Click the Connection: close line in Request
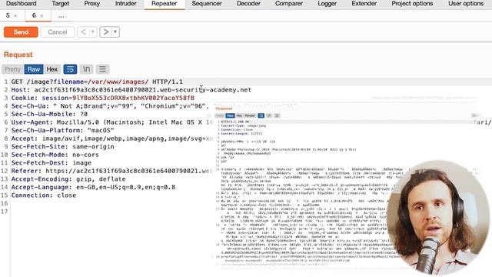This screenshot has height=277, width=492. click(44, 195)
